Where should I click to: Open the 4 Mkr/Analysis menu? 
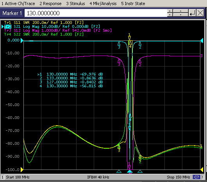coord(103,4)
